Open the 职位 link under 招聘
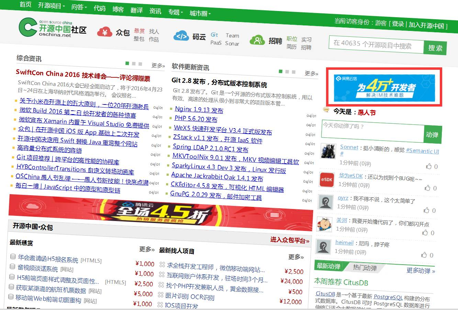Viewport: 458px width, 310px height. tap(292, 39)
